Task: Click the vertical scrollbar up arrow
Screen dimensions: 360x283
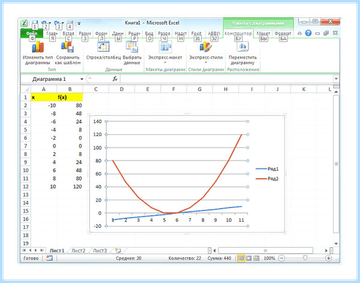Action: coord(336,92)
